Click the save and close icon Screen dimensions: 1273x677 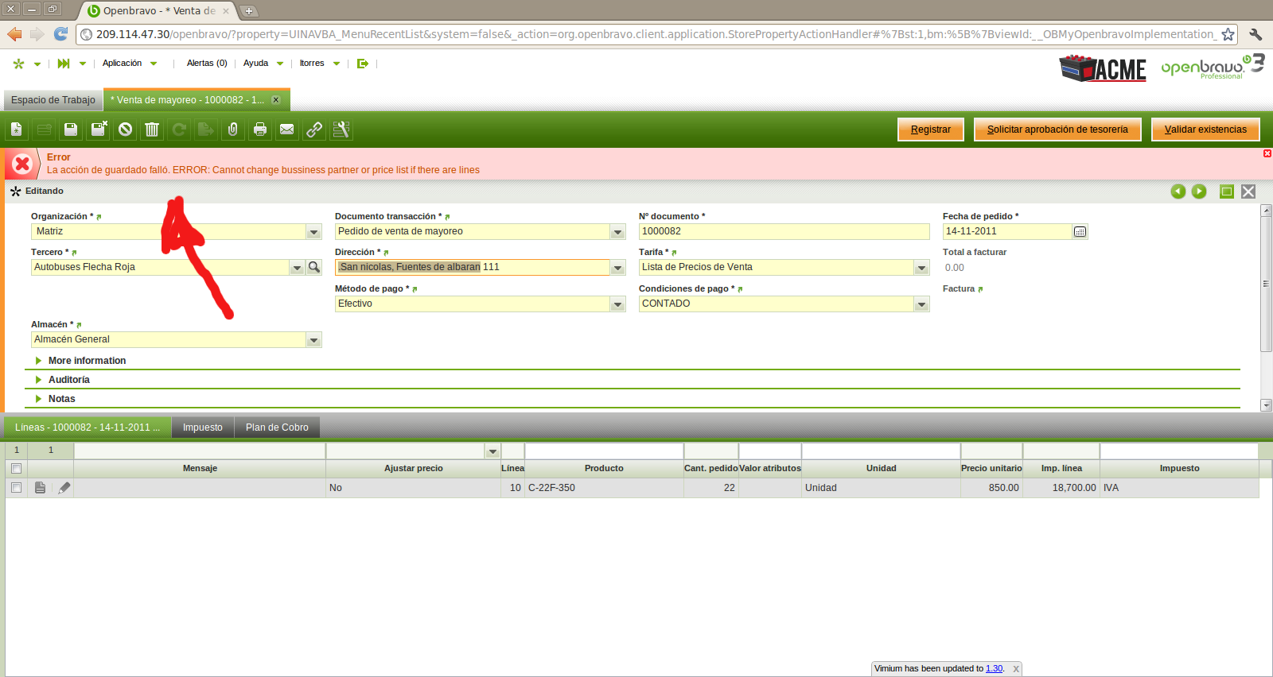99,130
